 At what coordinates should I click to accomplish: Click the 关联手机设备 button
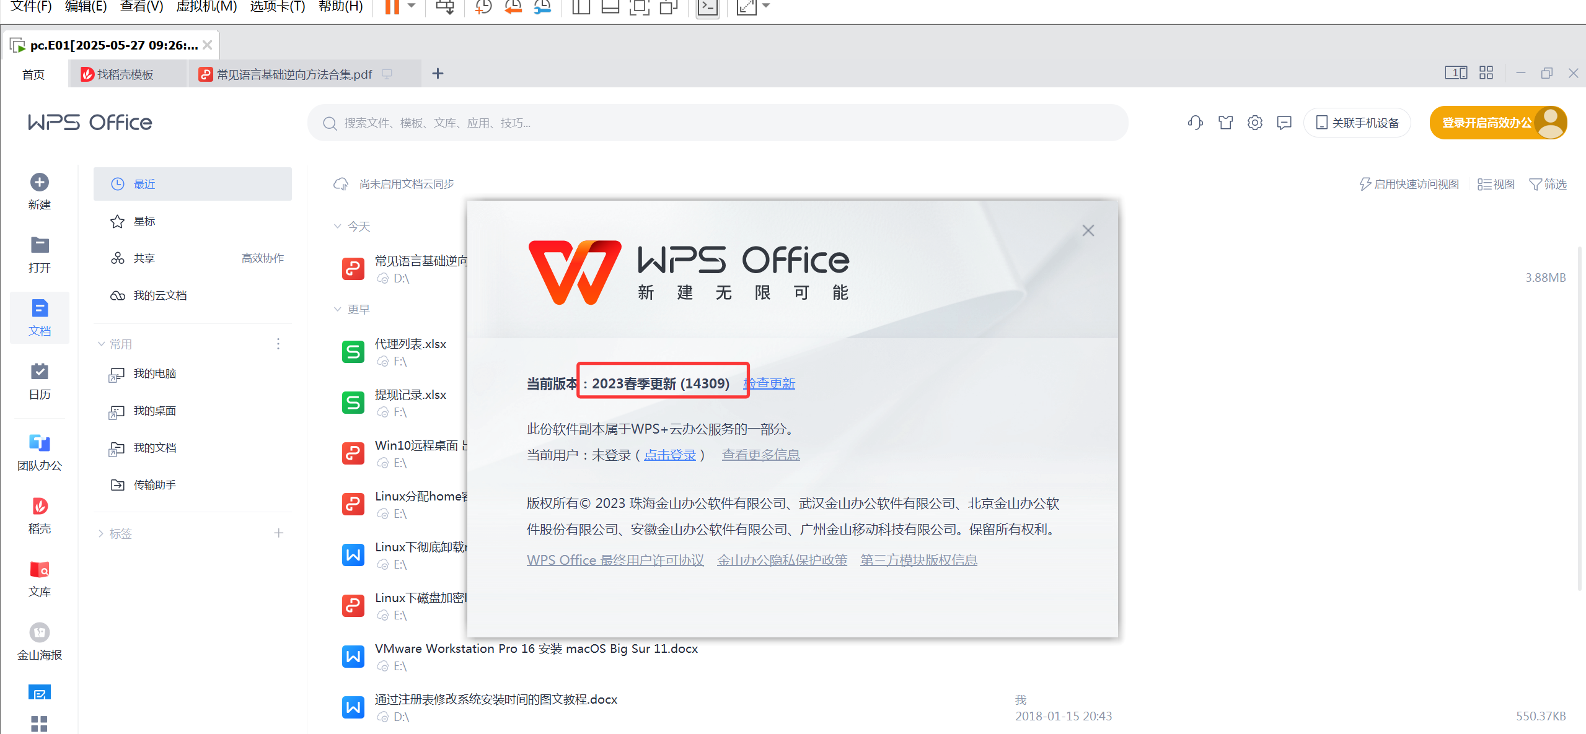(1357, 123)
